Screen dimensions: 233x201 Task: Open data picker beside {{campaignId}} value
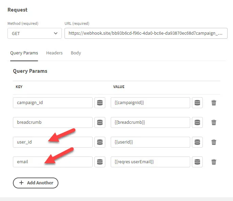click(x=197, y=103)
